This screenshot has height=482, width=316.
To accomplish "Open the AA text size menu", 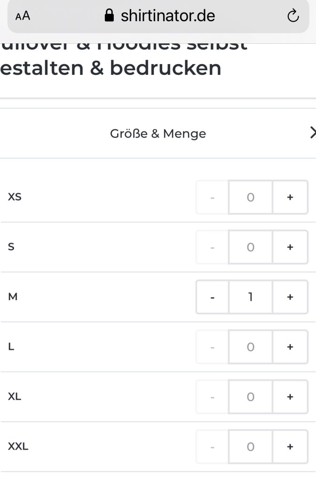I will click(23, 16).
